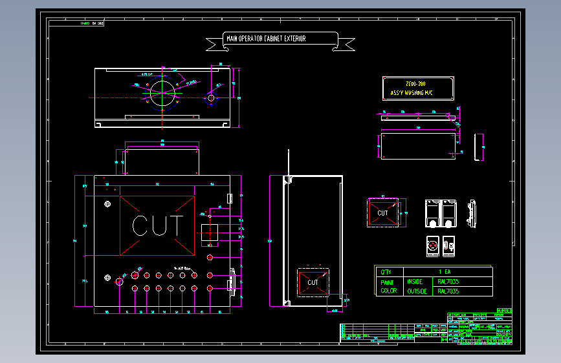Select the revision table at the sheet bottom
Viewport: 561px width, 363px height.
[377, 333]
